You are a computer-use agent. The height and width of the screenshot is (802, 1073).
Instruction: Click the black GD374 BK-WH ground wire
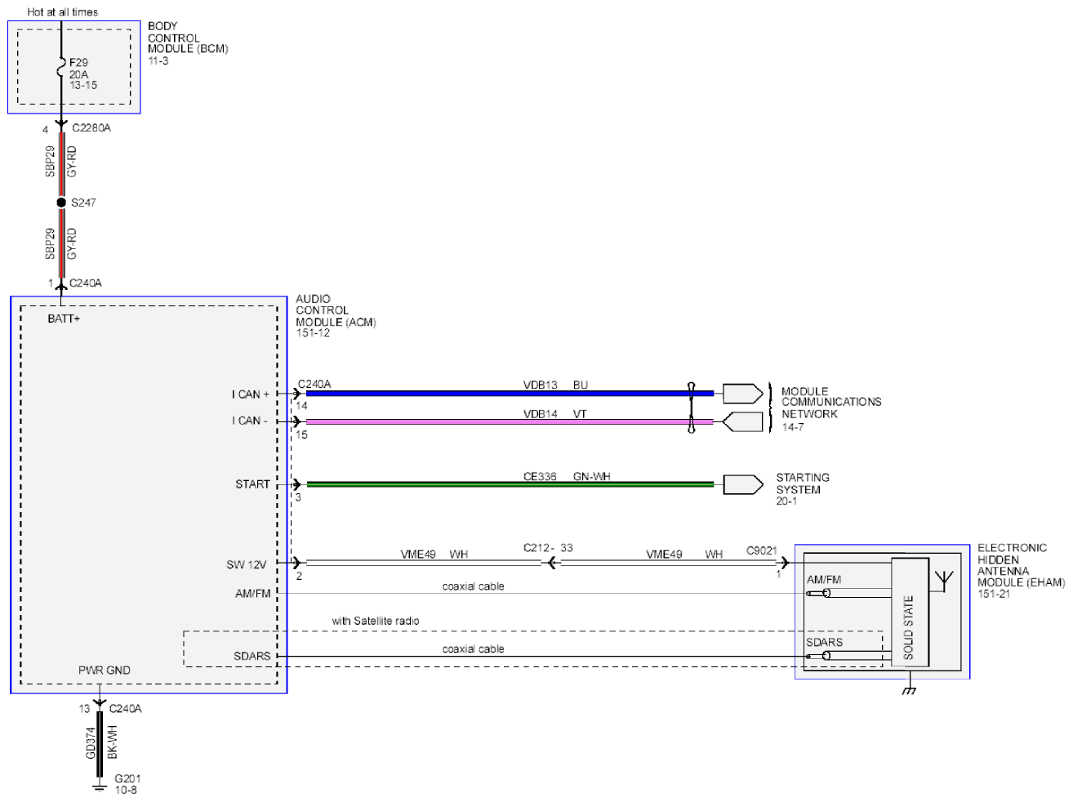point(100,745)
